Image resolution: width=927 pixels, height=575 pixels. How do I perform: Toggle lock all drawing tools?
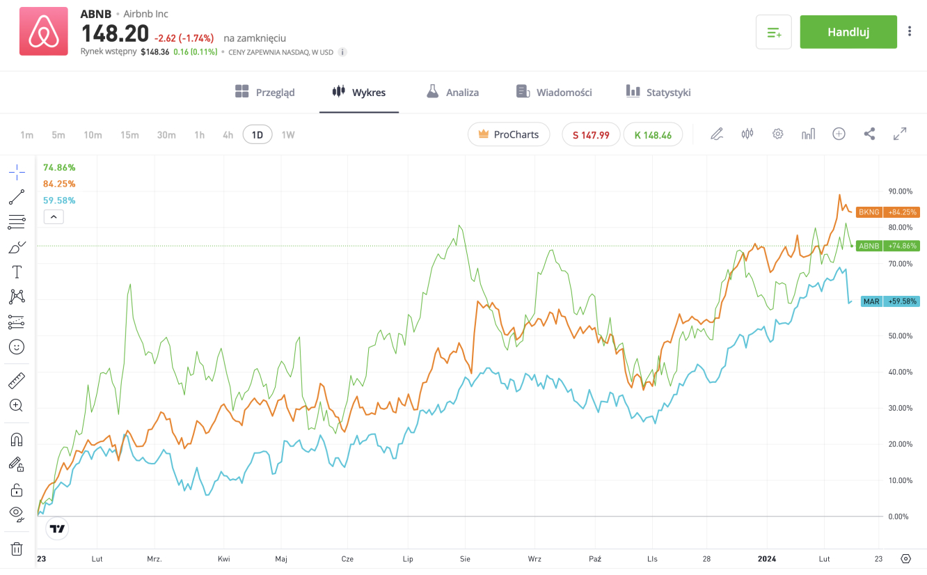pos(17,489)
